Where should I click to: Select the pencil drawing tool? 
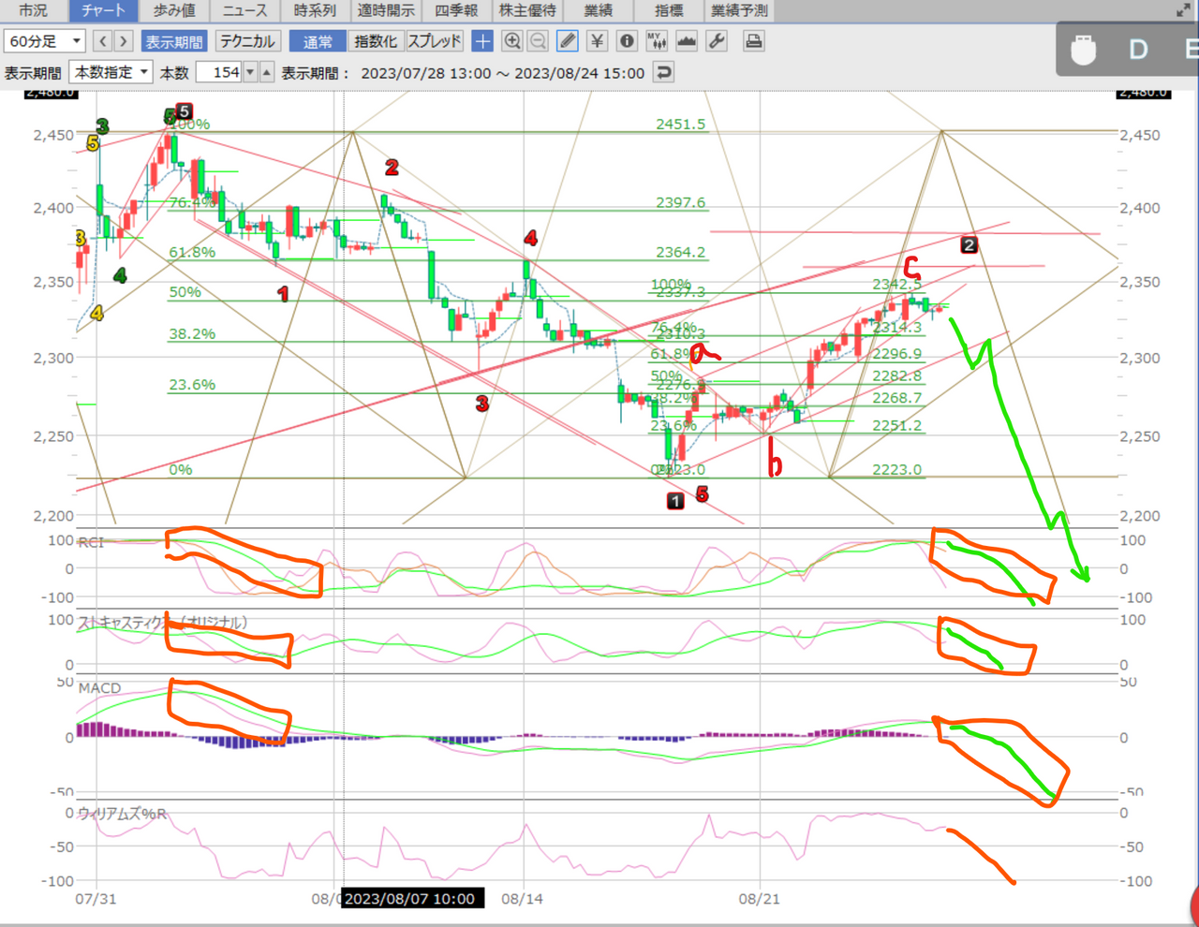[568, 41]
